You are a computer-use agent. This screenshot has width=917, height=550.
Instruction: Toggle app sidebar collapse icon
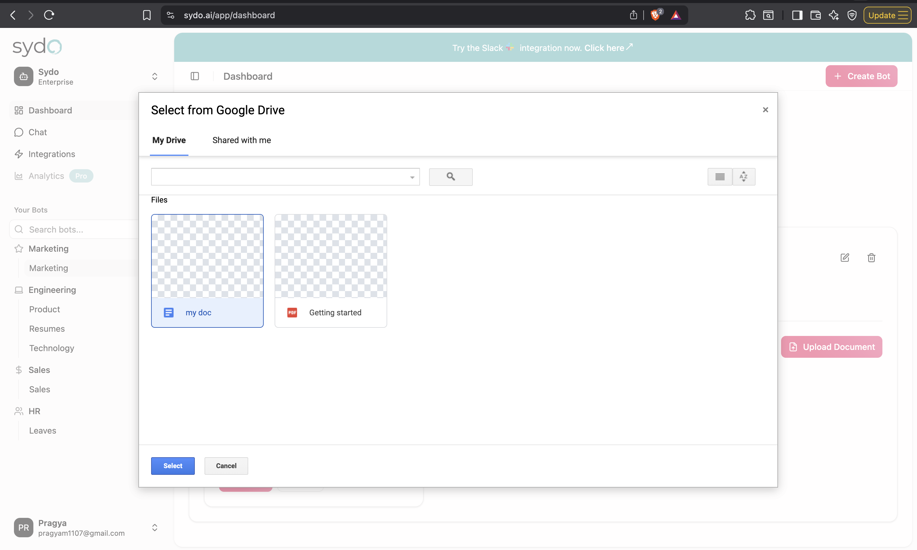coord(195,76)
